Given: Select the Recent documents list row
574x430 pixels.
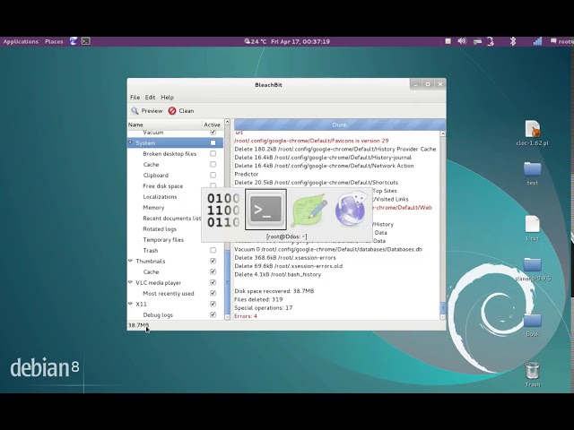Looking at the screenshot, I should pyautogui.click(x=175, y=219).
